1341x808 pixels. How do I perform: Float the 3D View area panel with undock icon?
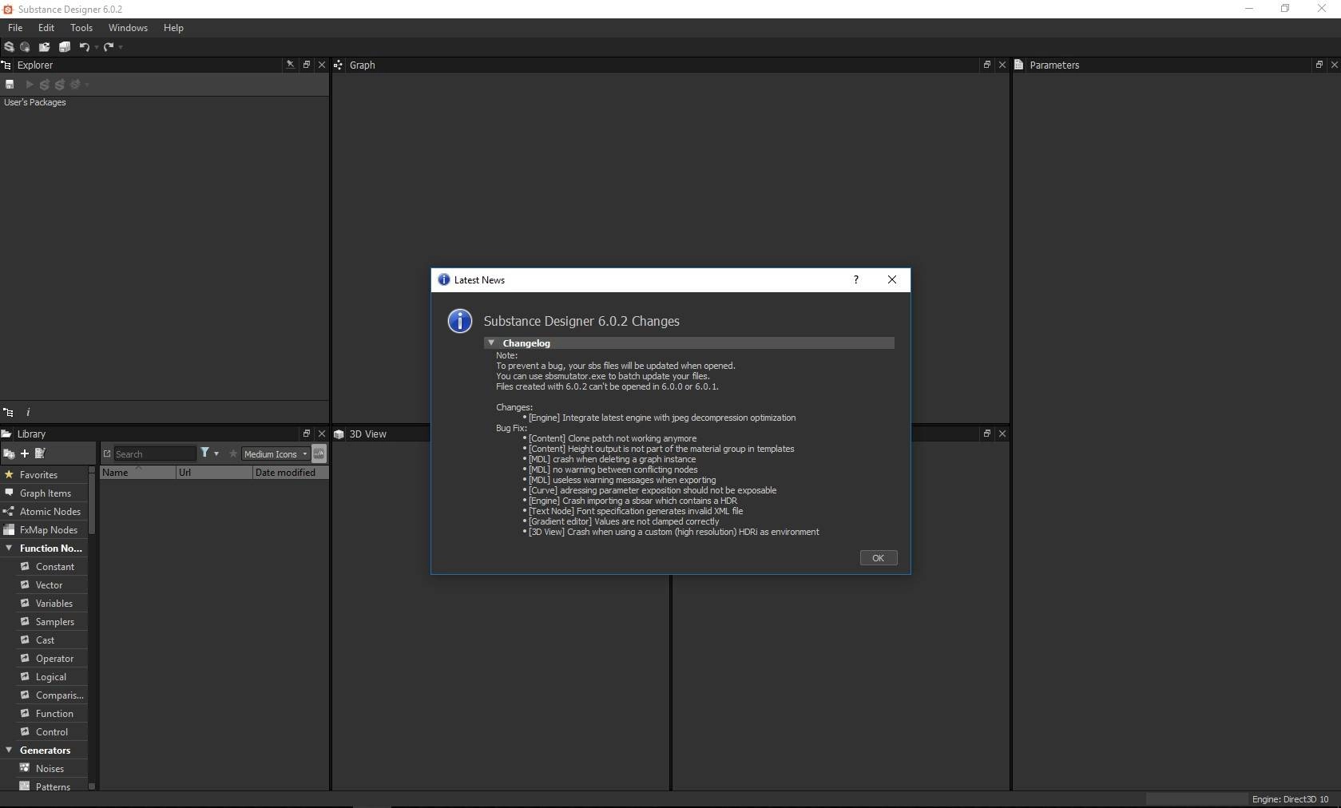click(x=987, y=434)
